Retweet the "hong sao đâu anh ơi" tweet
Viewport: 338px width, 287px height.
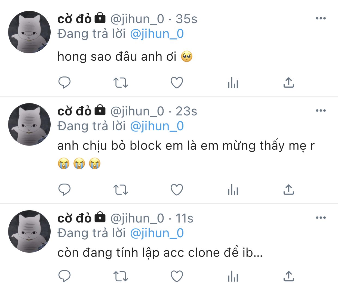pyautogui.click(x=121, y=82)
